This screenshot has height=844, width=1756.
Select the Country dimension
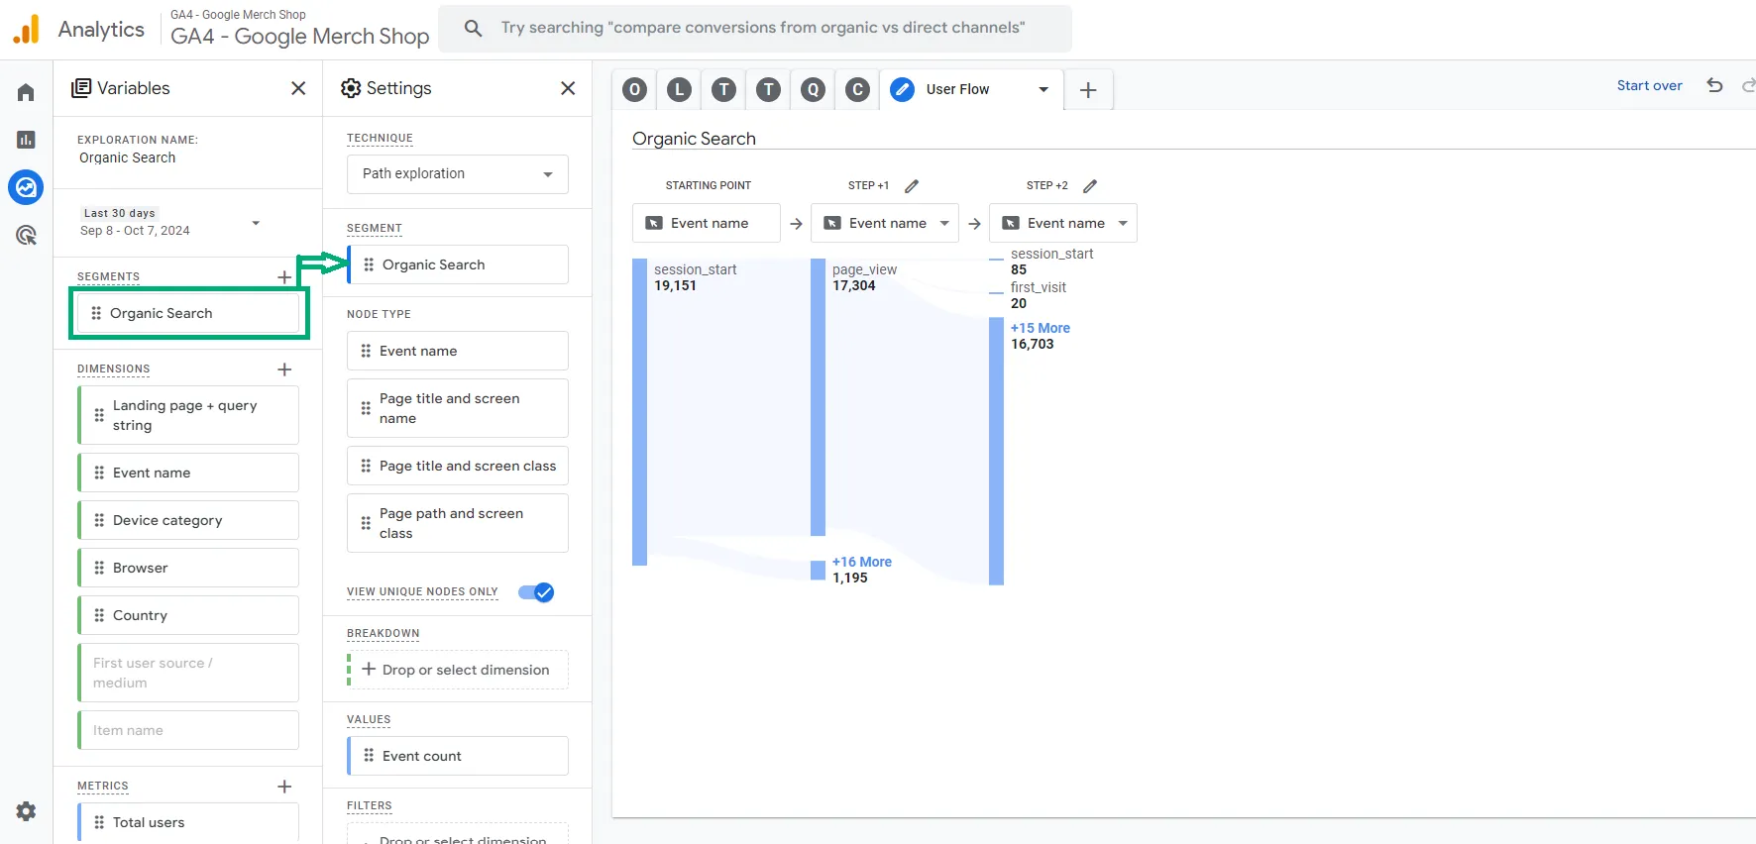[x=188, y=615]
